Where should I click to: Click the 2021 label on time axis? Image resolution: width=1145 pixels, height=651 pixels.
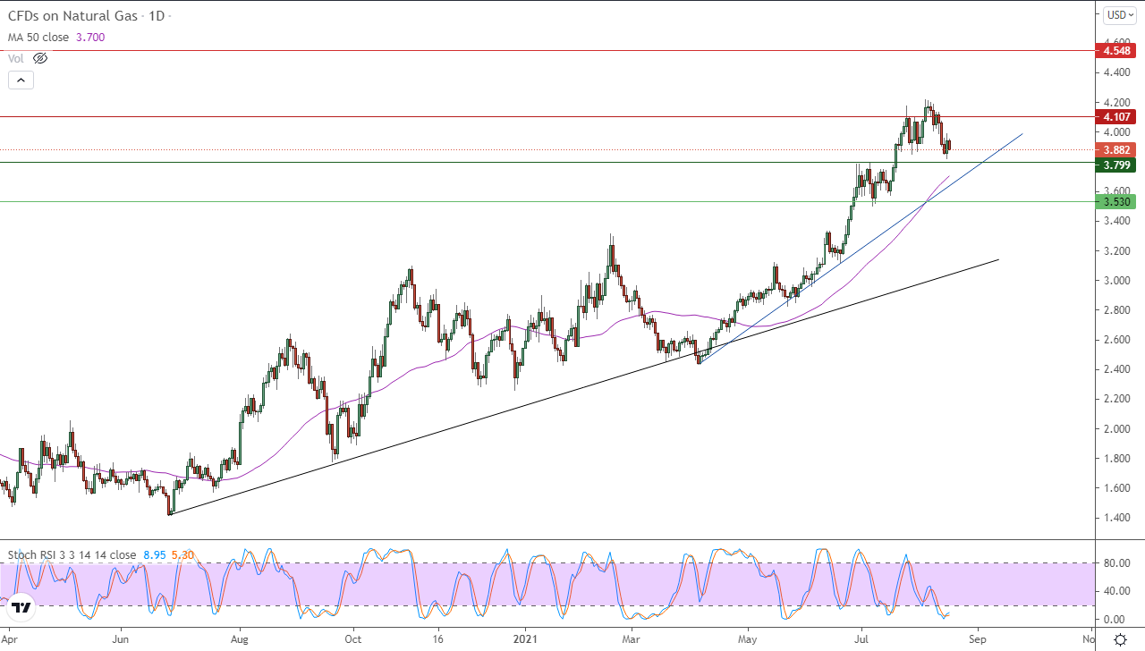coord(525,639)
